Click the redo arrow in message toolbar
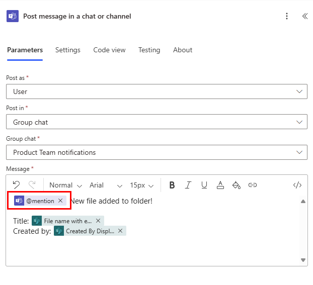The image size is (313, 285). [x=32, y=185]
